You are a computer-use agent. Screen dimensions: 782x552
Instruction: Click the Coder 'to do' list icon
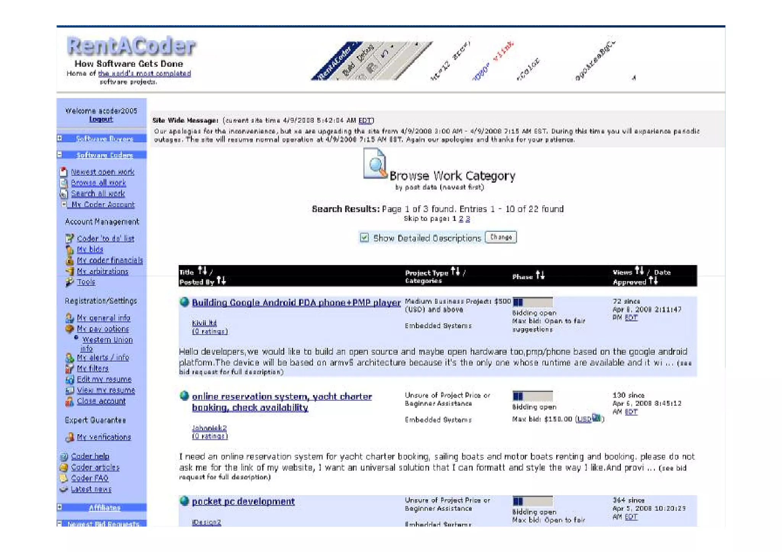69,238
